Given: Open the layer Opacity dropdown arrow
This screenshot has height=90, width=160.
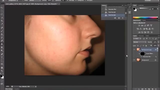Looking at the screenshot, I should click(158, 42).
